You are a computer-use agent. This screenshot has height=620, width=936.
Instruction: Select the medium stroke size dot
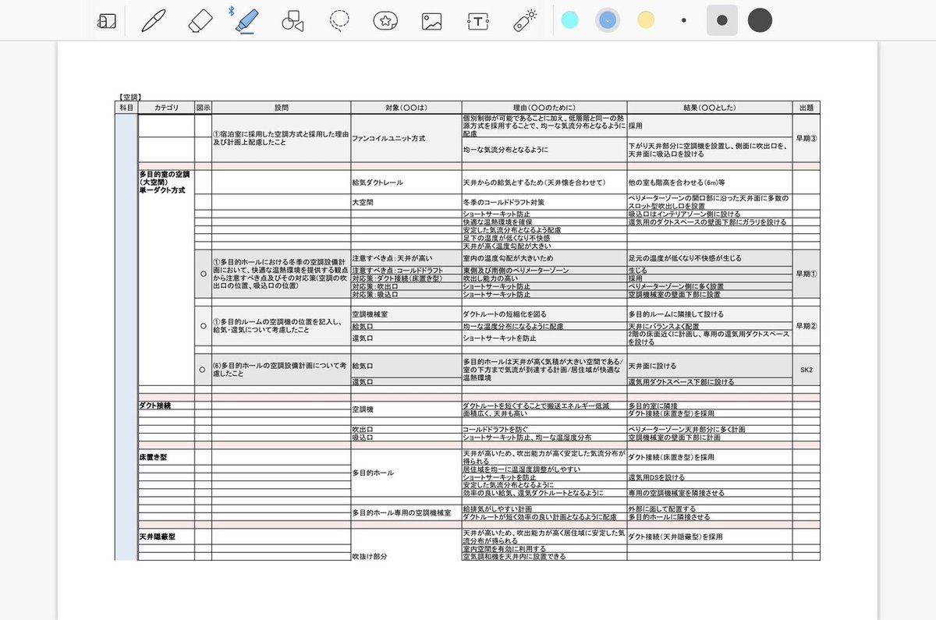click(722, 20)
